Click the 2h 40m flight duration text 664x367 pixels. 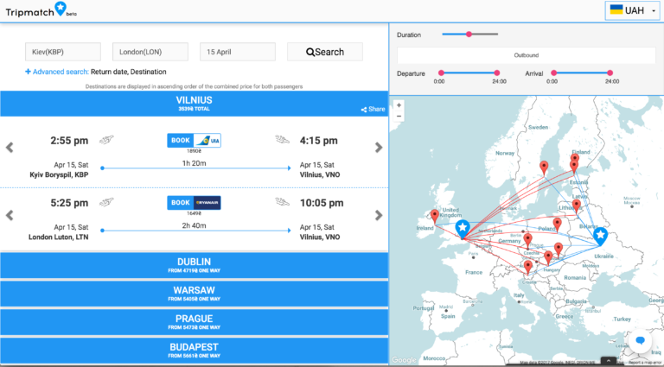click(x=194, y=225)
